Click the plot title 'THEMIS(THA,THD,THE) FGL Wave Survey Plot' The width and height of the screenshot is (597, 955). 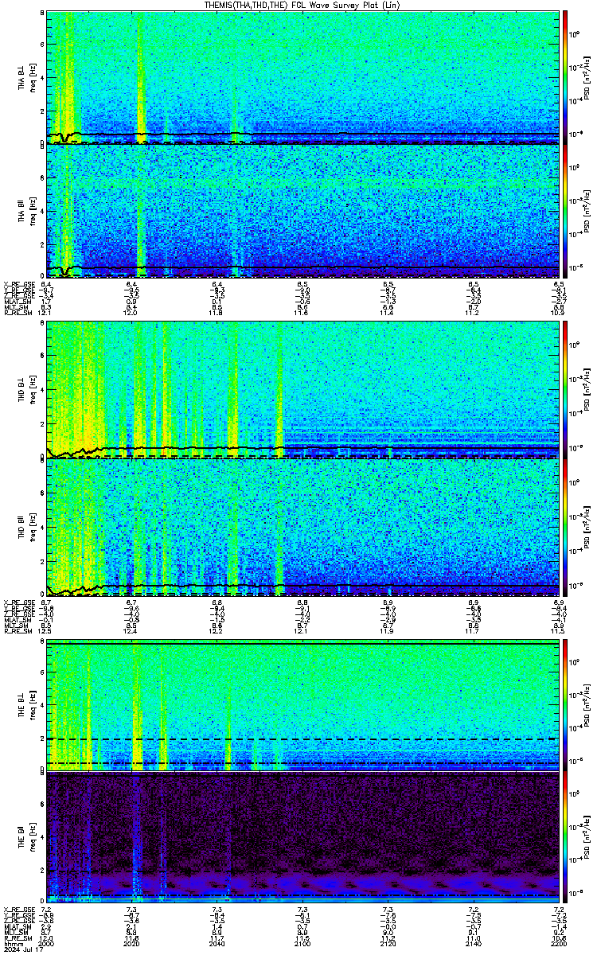point(301,5)
